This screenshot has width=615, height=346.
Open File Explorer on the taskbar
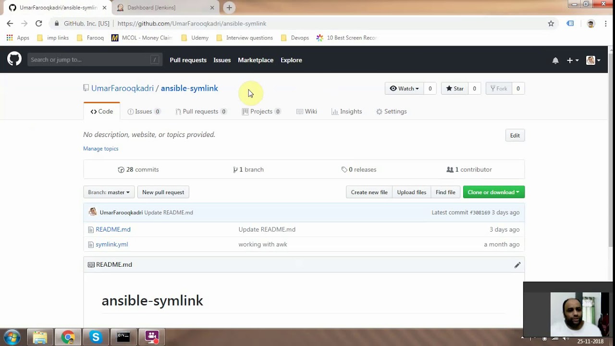pyautogui.click(x=40, y=337)
